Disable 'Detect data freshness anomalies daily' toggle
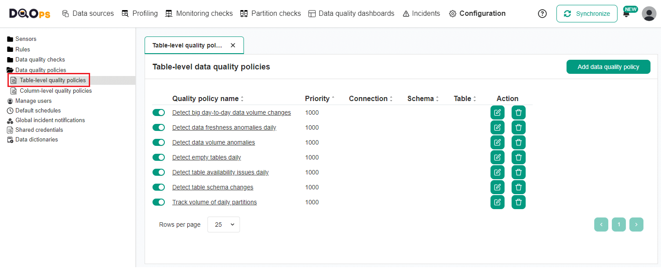Screen dimensions: 661x268 159,127
